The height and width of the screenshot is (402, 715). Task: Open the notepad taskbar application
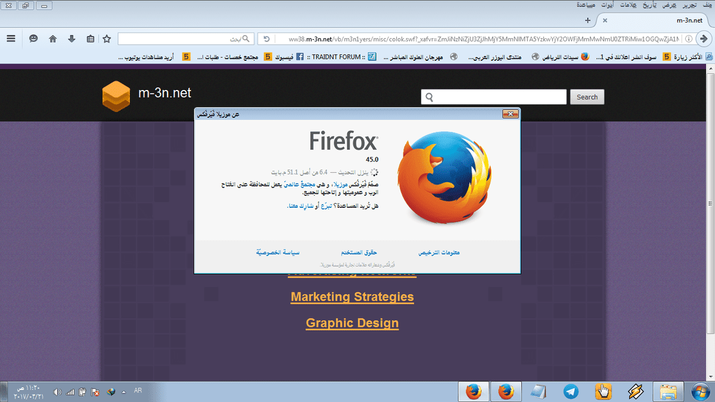coord(539,391)
